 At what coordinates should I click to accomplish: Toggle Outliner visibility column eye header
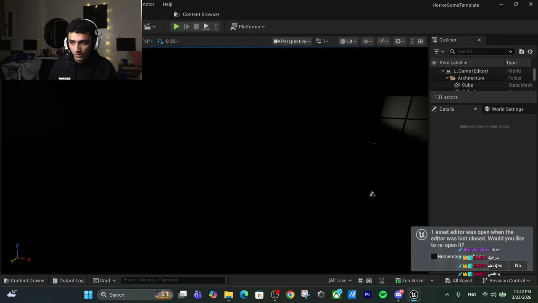click(434, 63)
